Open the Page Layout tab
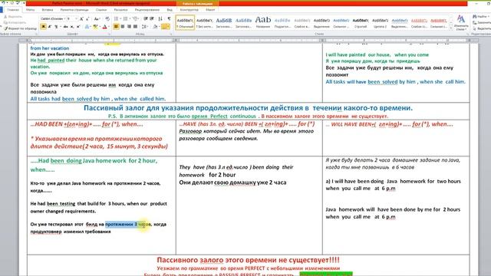 pyautogui.click(x=75, y=10)
